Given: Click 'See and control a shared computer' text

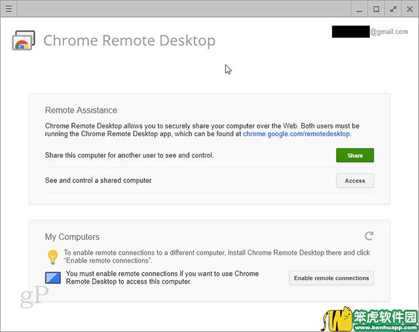Looking at the screenshot, I should 99,181.
